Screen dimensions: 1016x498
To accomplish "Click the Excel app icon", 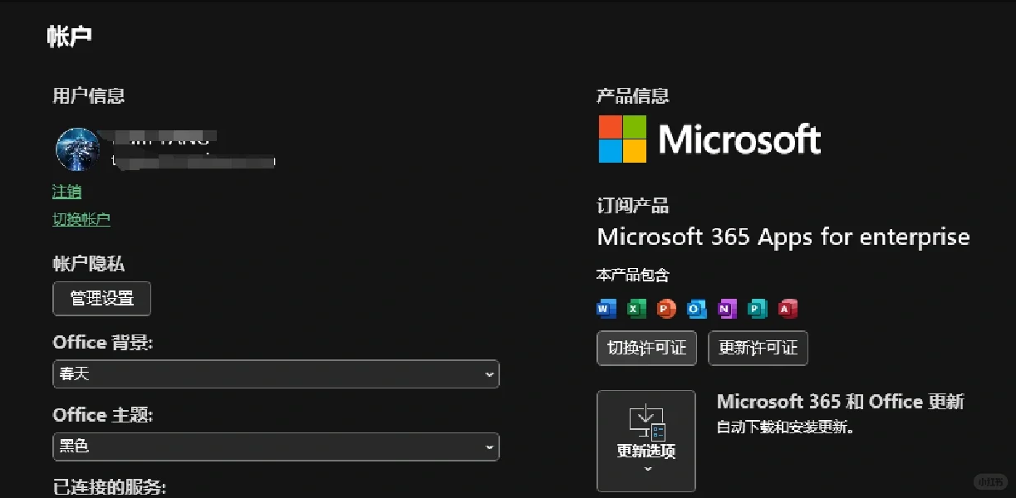I will pyautogui.click(x=636, y=310).
